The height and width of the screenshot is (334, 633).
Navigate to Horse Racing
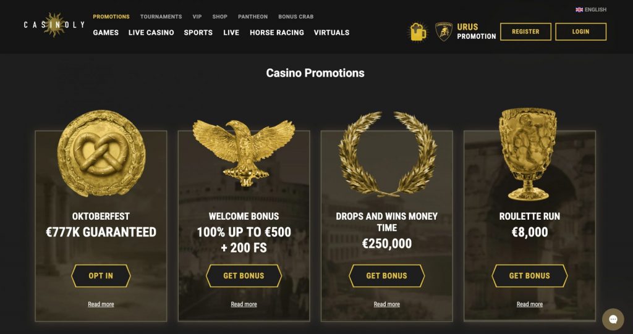coord(277,32)
